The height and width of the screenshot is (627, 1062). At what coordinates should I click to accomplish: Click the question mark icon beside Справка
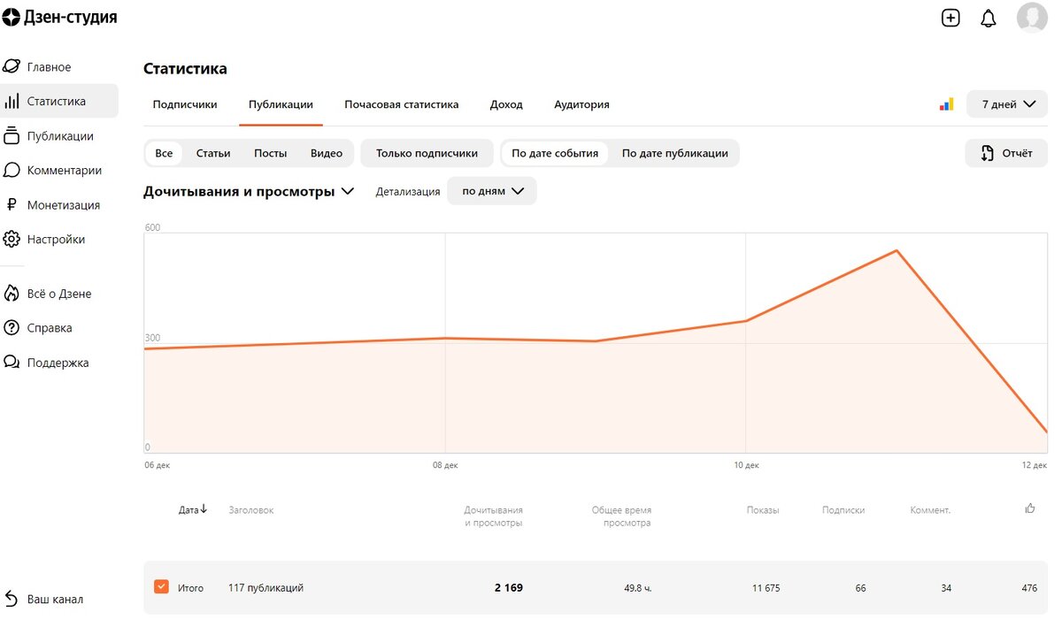(x=12, y=327)
